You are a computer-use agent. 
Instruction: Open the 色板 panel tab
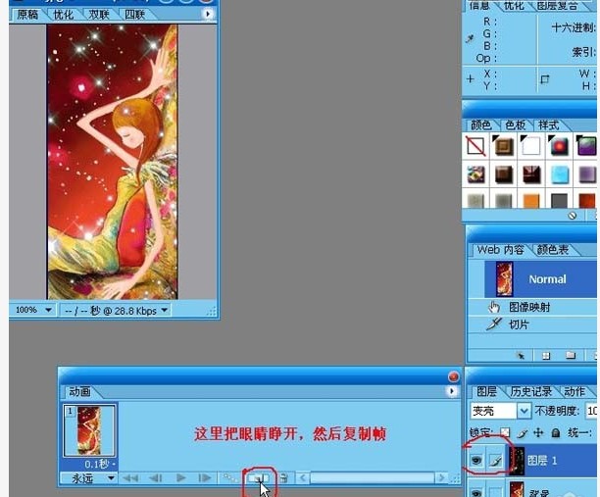coord(516,124)
